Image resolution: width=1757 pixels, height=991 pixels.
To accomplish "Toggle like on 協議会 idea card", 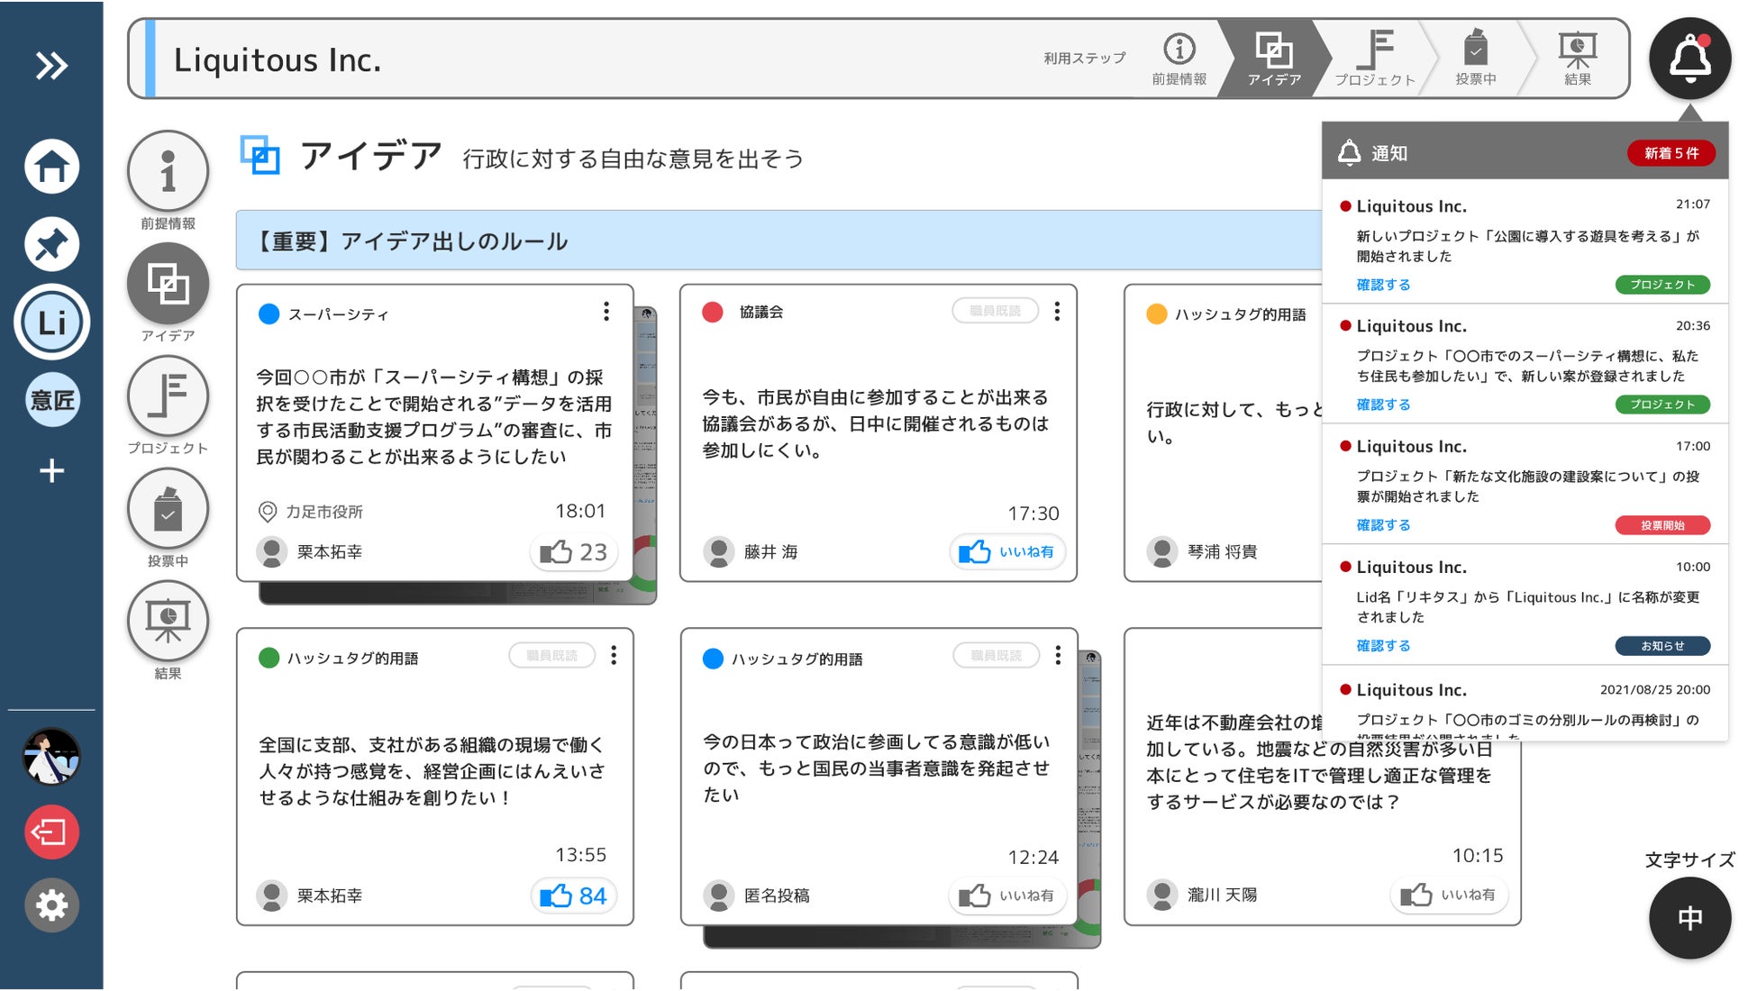I will click(x=1006, y=551).
